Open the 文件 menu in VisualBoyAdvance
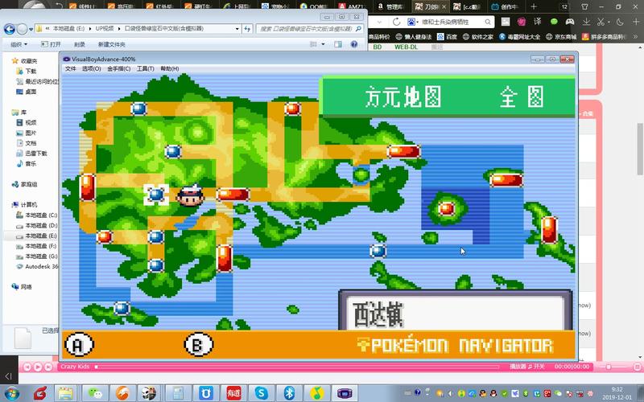Screen dimensions: 644x402 pos(71,68)
